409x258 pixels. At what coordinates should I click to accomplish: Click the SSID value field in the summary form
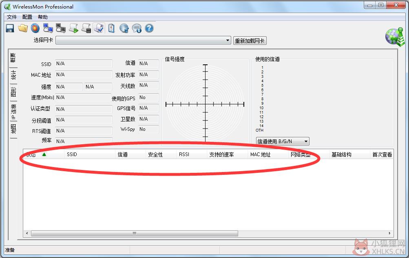[84, 64]
